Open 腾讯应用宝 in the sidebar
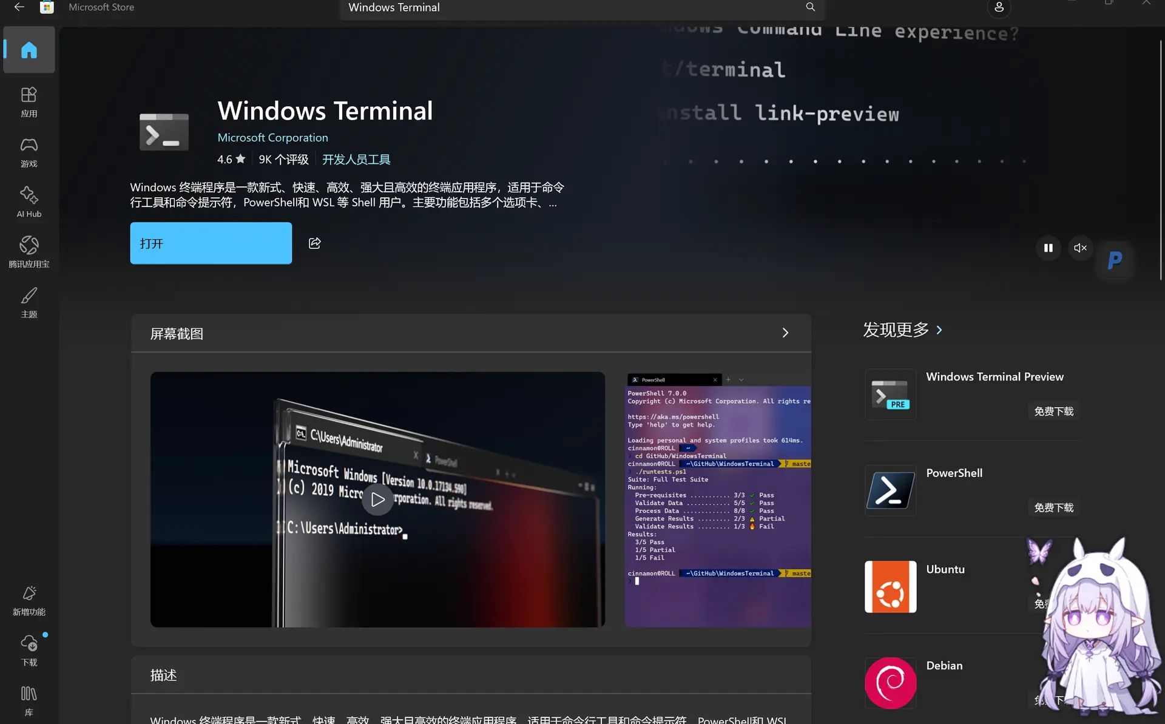 click(x=29, y=252)
